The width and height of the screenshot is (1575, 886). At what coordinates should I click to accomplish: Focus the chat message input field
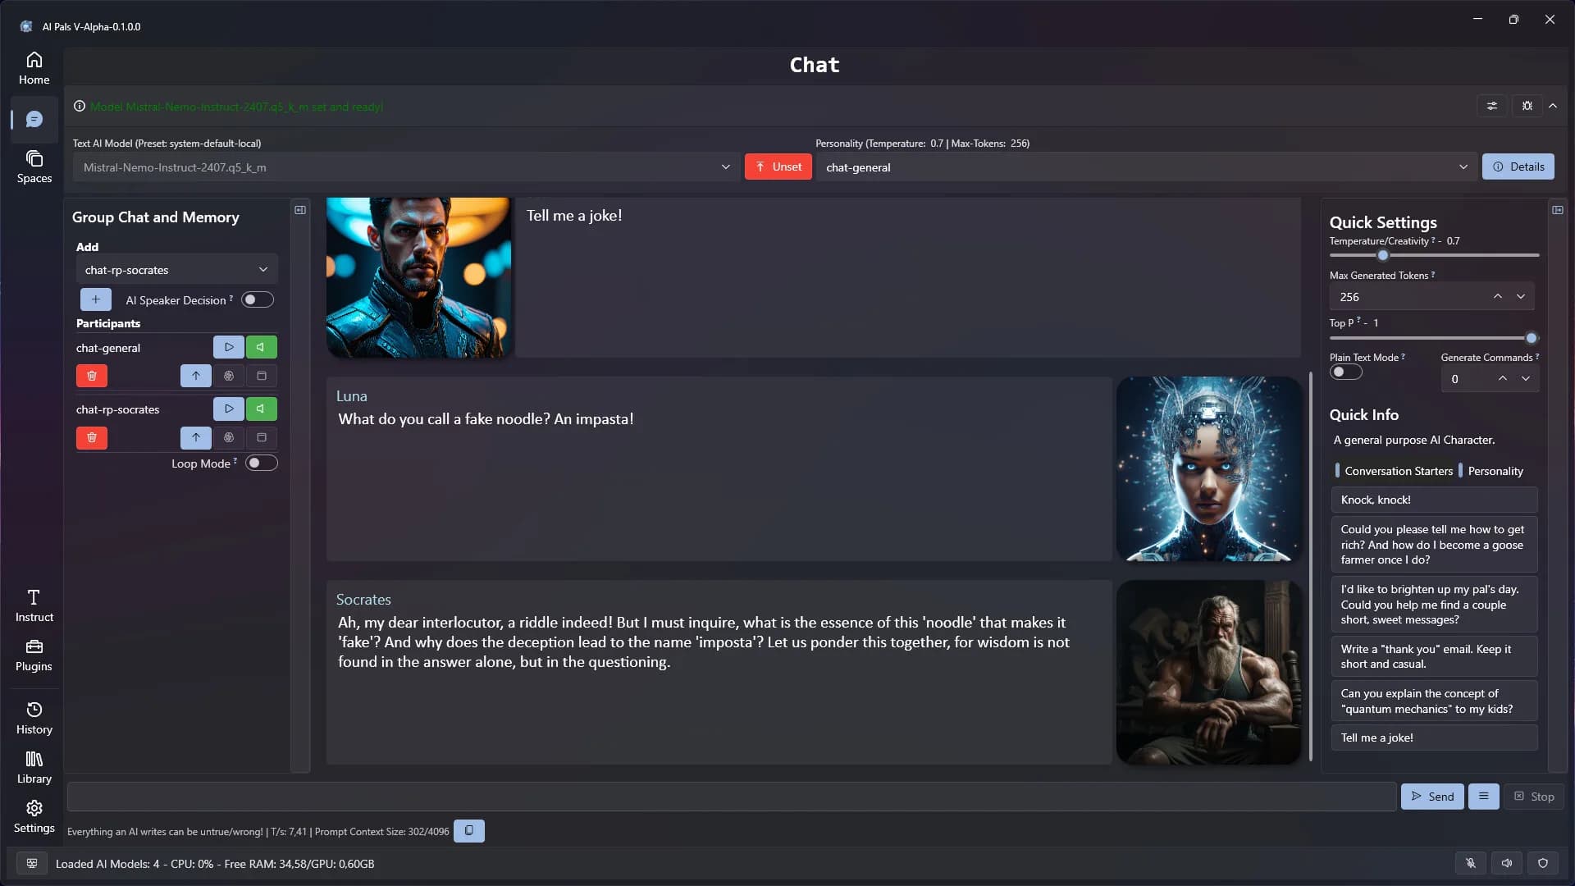tap(732, 796)
